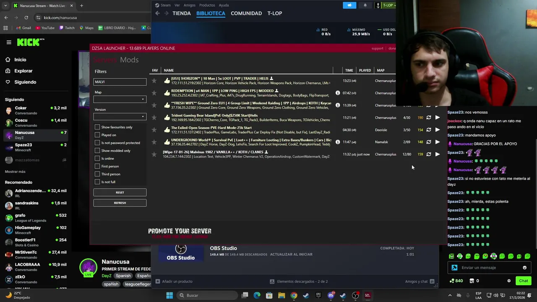Refresh the Trident Gaming server row

(429, 117)
